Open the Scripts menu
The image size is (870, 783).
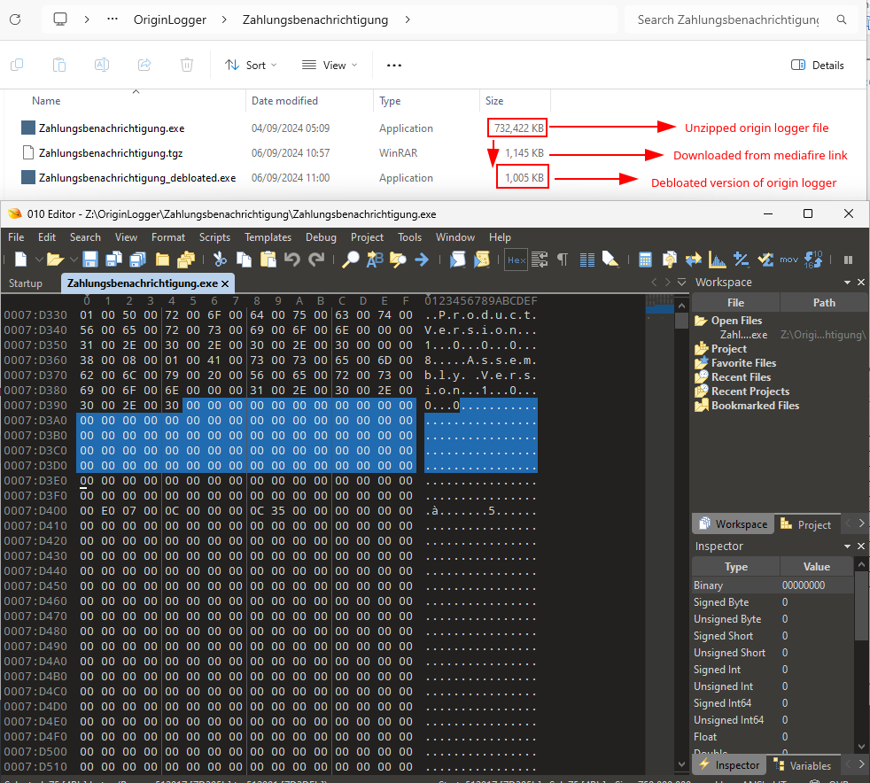point(214,236)
